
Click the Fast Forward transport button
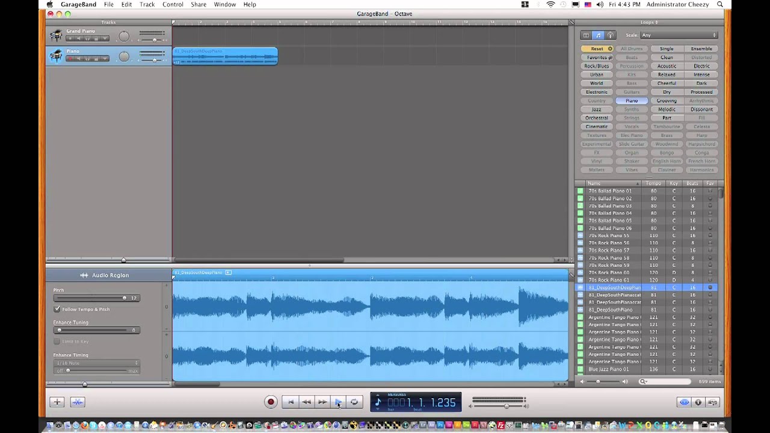point(322,402)
